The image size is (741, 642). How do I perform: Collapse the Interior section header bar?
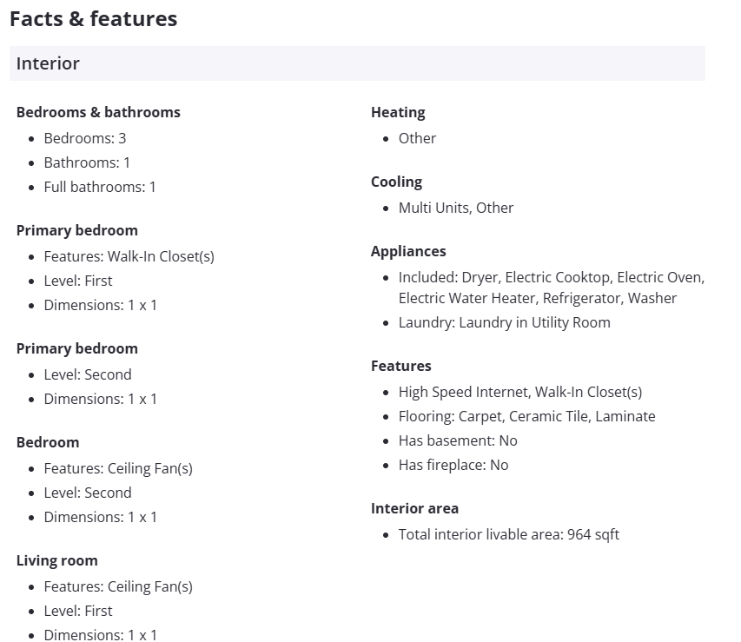click(x=356, y=63)
